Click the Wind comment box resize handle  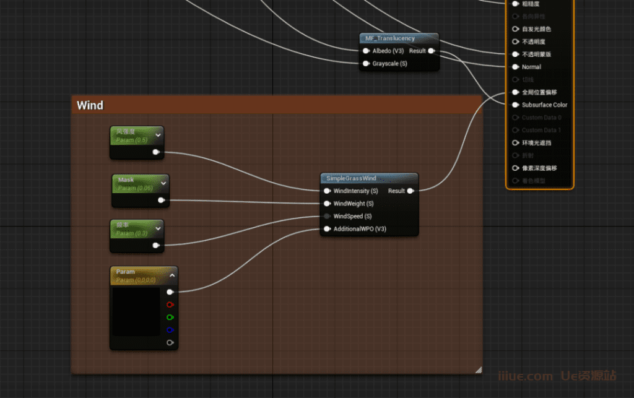477,370
